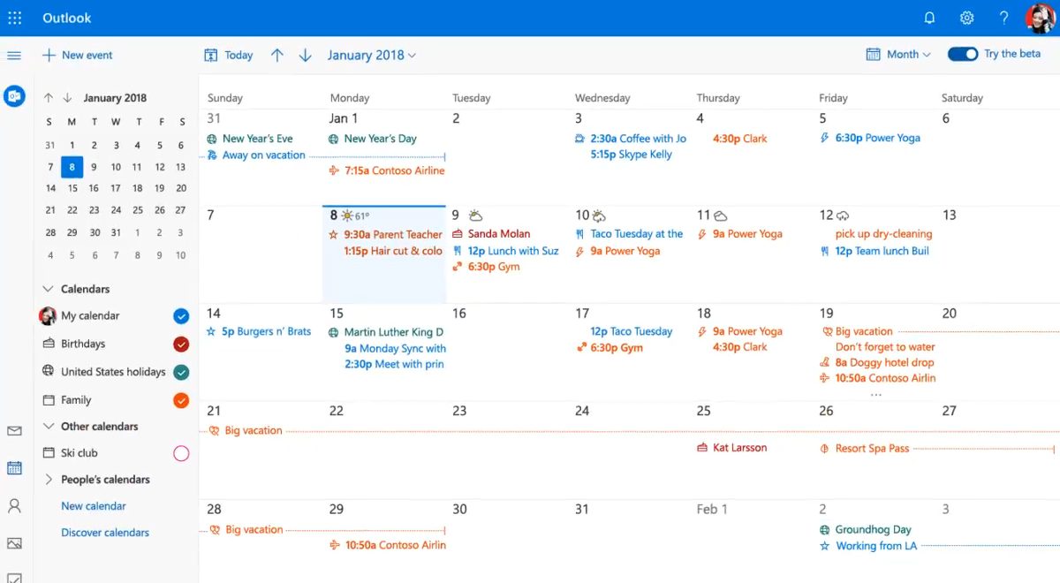The width and height of the screenshot is (1060, 583).
Task: Open 9:30a Parent Teacher event
Action: pyautogui.click(x=385, y=235)
